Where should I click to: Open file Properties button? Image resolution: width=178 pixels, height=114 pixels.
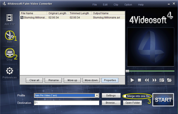(110, 80)
